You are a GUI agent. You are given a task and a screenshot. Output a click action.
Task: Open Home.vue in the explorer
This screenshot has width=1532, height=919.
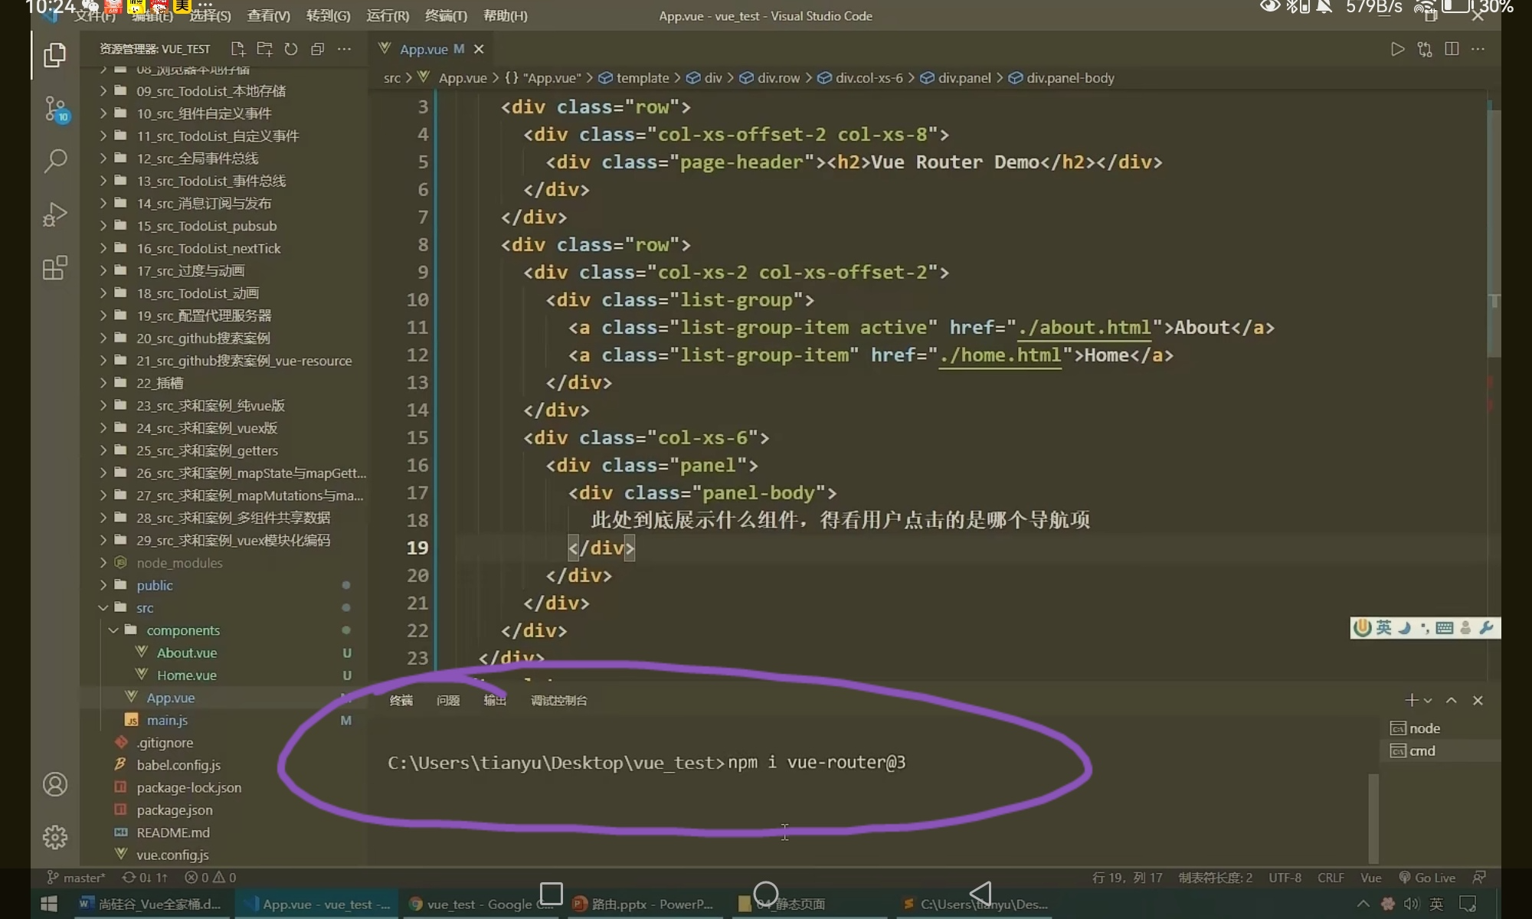tap(186, 675)
